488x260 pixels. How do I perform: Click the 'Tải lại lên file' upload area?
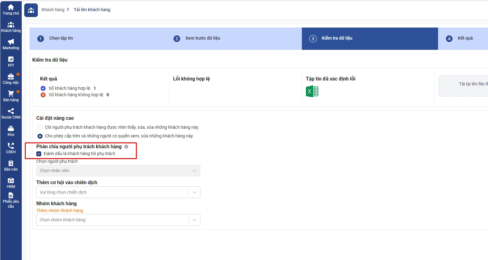point(465,86)
